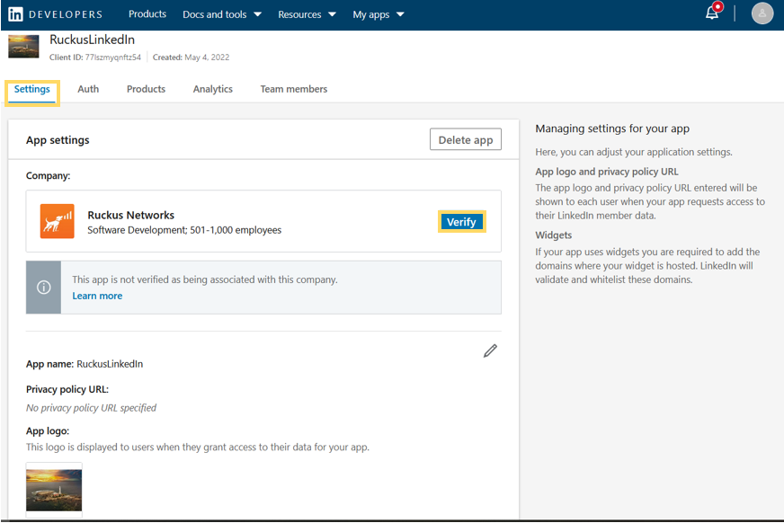Click the Ruckus Networks company logo
The width and height of the screenshot is (784, 523).
coord(58,221)
